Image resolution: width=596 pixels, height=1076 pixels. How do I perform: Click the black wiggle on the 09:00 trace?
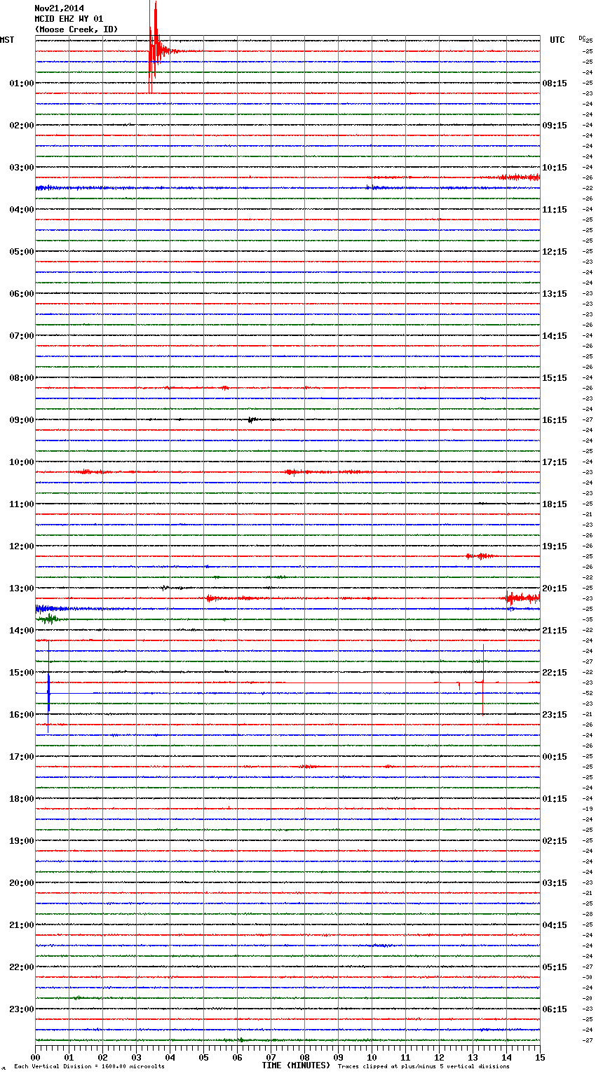(252, 419)
